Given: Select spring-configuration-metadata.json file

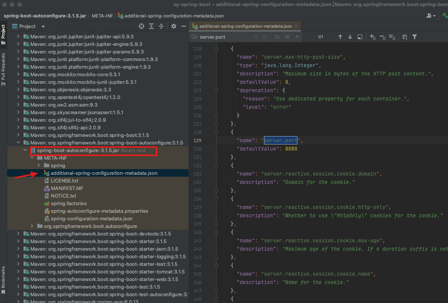Looking at the screenshot, I should 91,218.
